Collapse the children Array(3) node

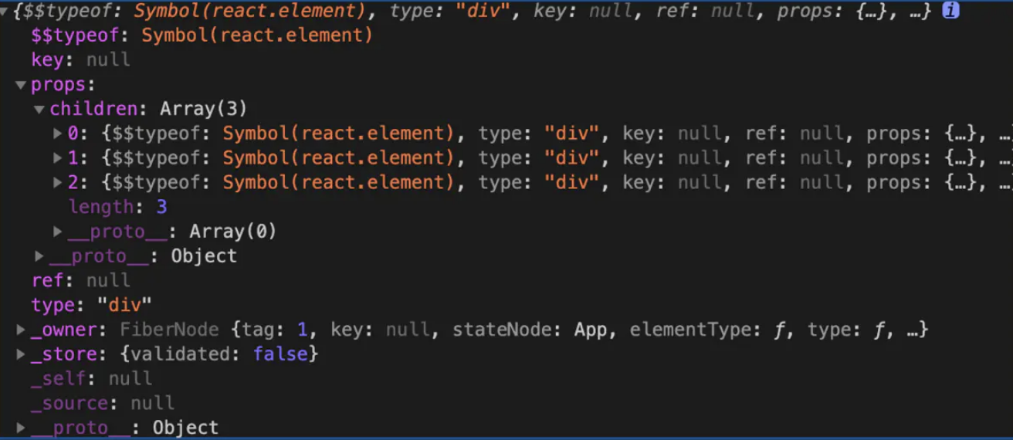point(39,110)
